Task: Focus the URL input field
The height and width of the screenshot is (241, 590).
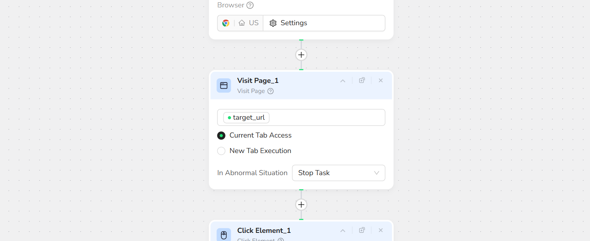Action: pyautogui.click(x=326, y=118)
